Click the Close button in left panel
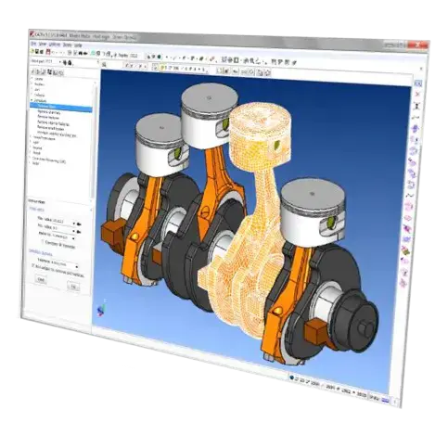The width and height of the screenshot is (448, 435). click(x=41, y=280)
